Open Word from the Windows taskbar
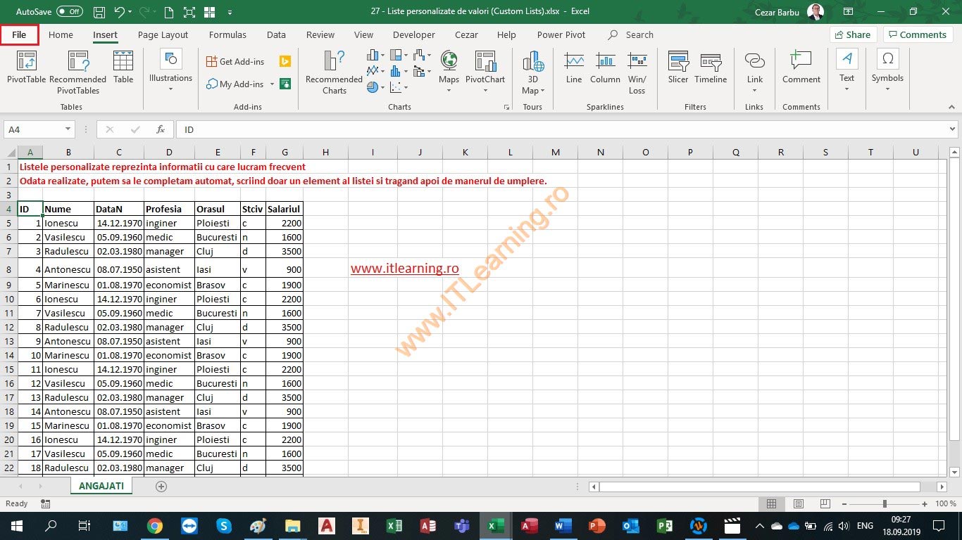 [563, 525]
